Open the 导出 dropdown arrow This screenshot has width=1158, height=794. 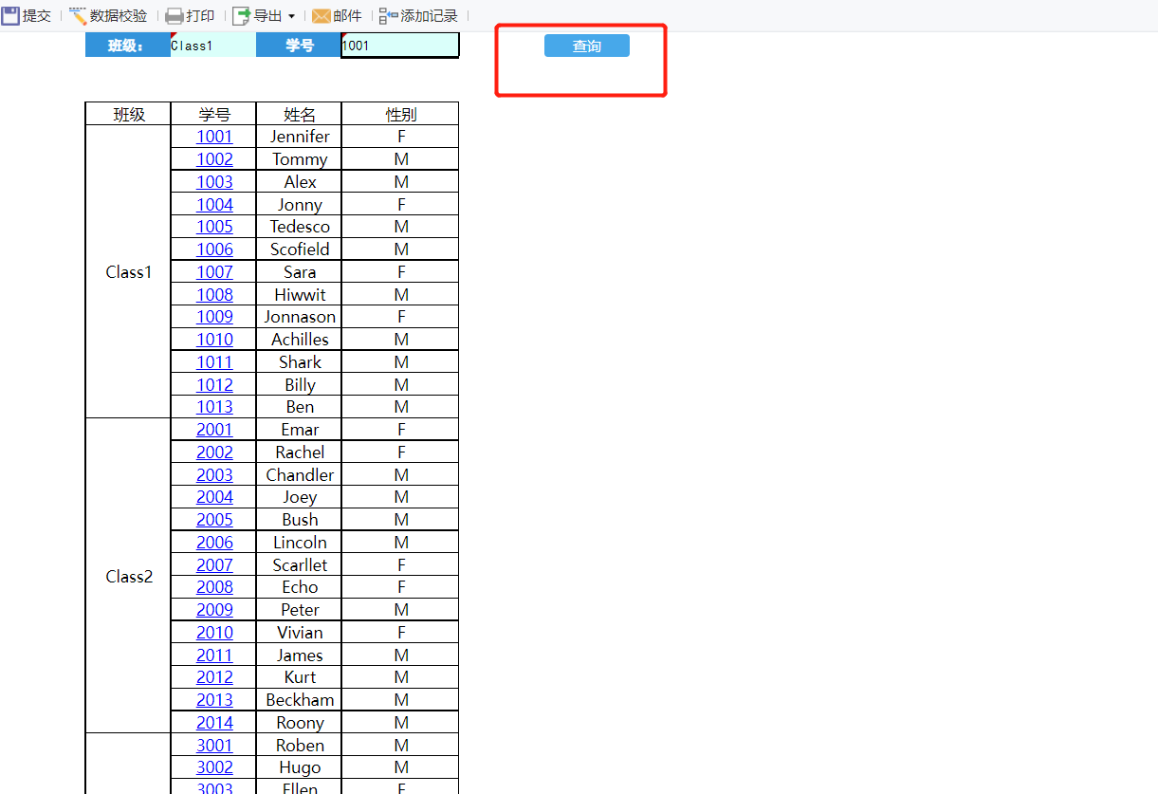tap(291, 16)
